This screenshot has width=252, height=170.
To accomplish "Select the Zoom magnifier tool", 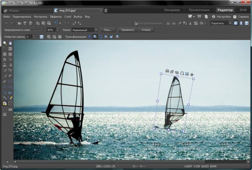I will tap(5, 43).
